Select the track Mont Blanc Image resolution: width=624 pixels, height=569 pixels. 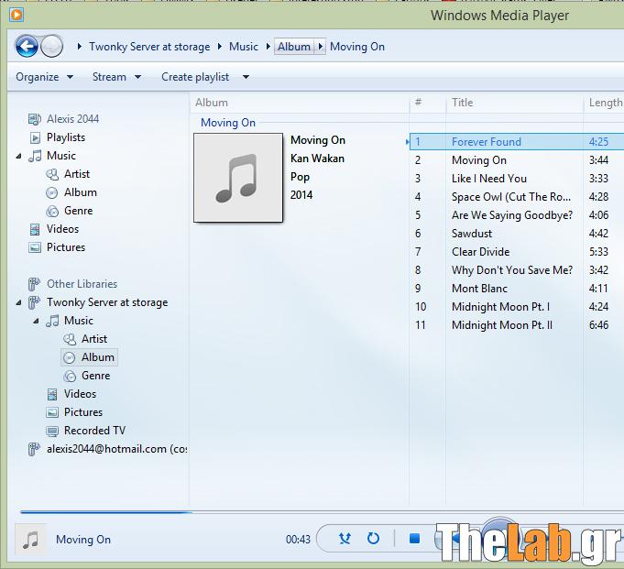[517, 289]
